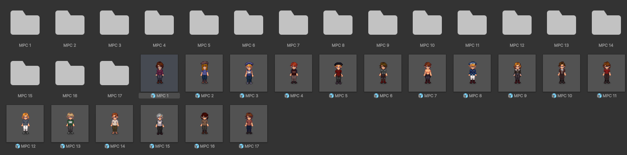This screenshot has height=155, width=627.
Task: Choose MPC 13 prefab with green shirt
Action: coord(70,124)
